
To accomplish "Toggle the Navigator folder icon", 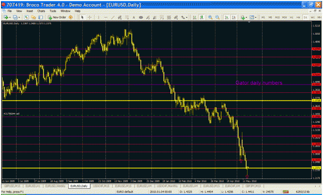I will tap(34, 18).
